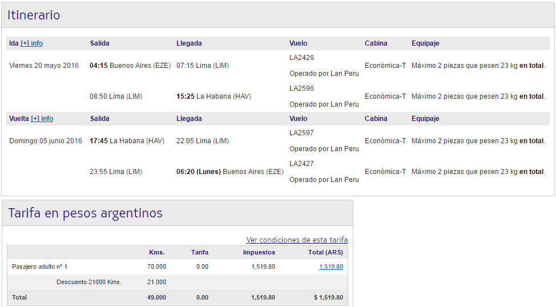
Task: Click the 1,519.80 passenger total link
Action: 331,266
